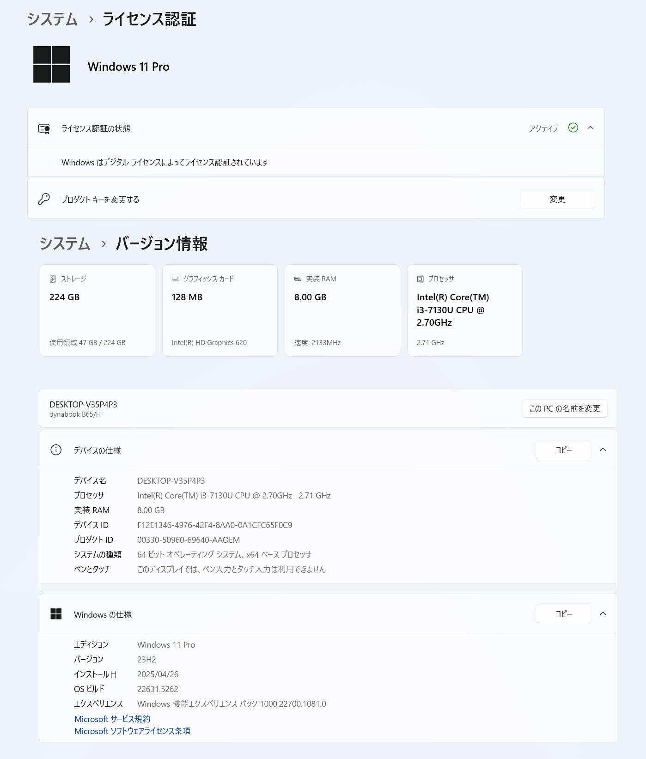Click the 変更 button for product key

(x=557, y=199)
